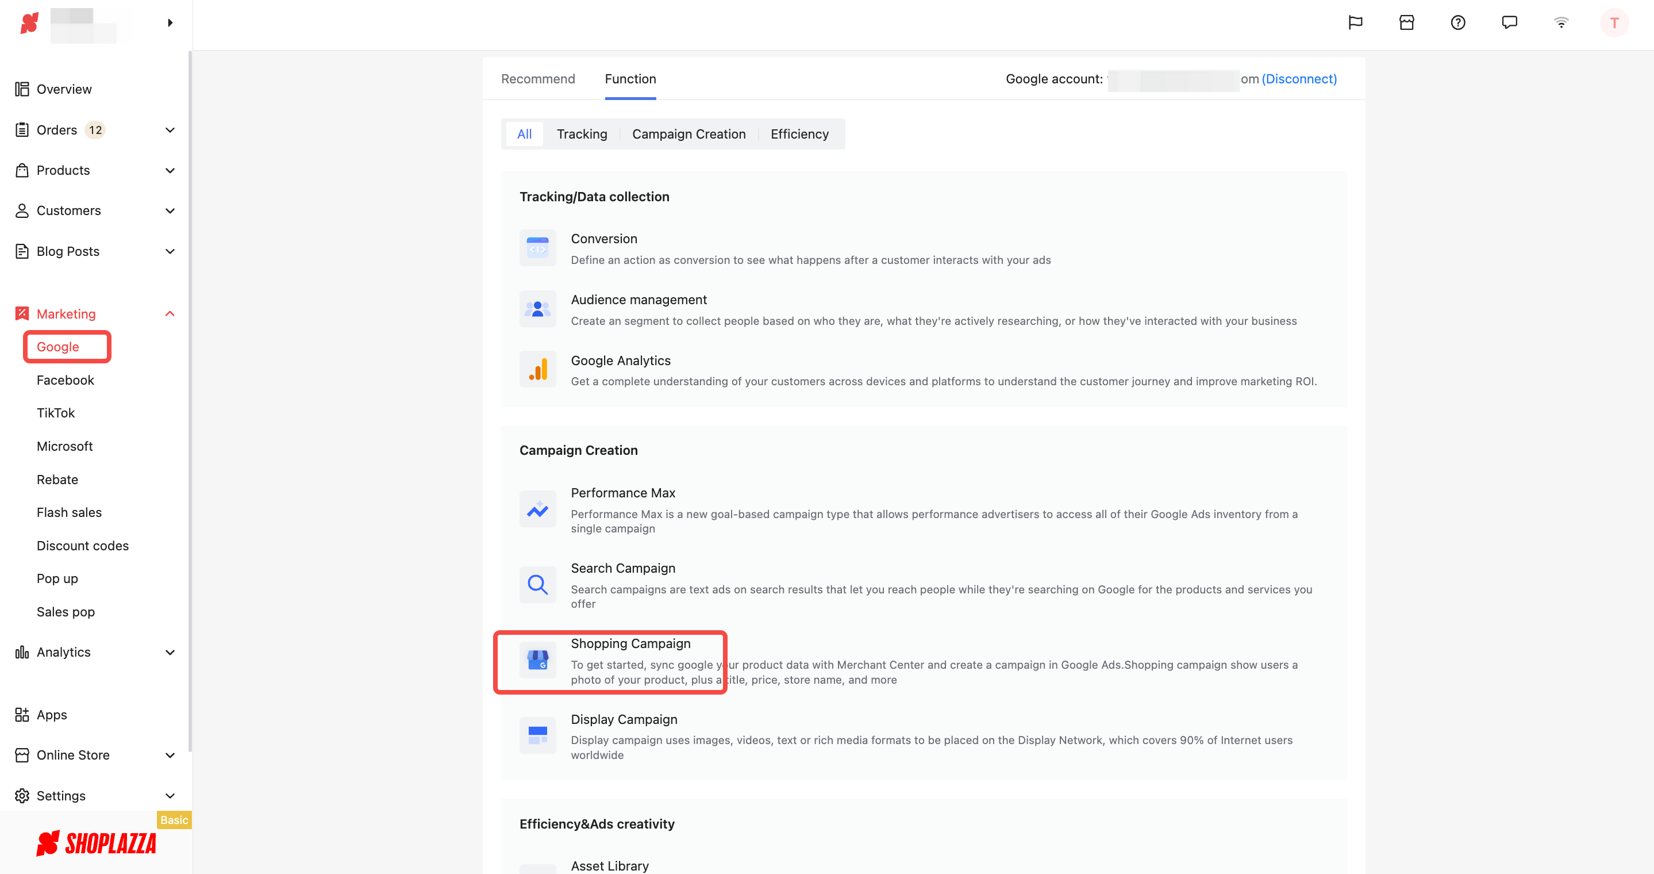Expand the Online Store menu chevron

click(x=170, y=755)
